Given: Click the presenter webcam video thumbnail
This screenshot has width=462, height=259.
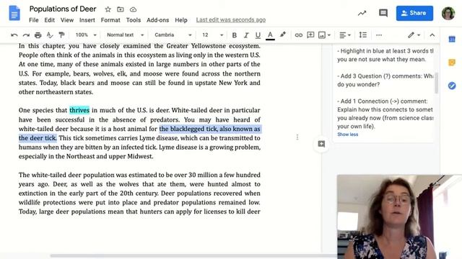Looking at the screenshot, I should pyautogui.click(x=399, y=217).
